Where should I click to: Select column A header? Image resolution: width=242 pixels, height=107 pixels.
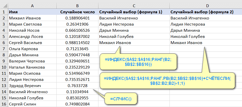point(32,5)
